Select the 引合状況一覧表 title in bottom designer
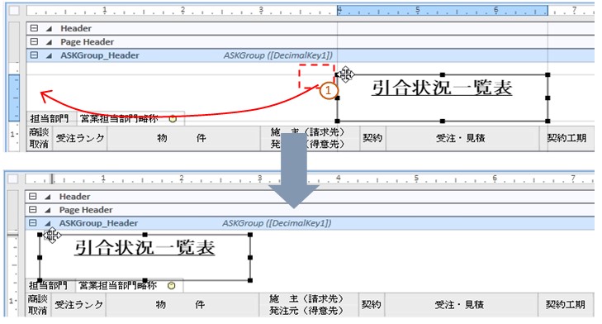This screenshot has width=602, height=324. tap(145, 248)
